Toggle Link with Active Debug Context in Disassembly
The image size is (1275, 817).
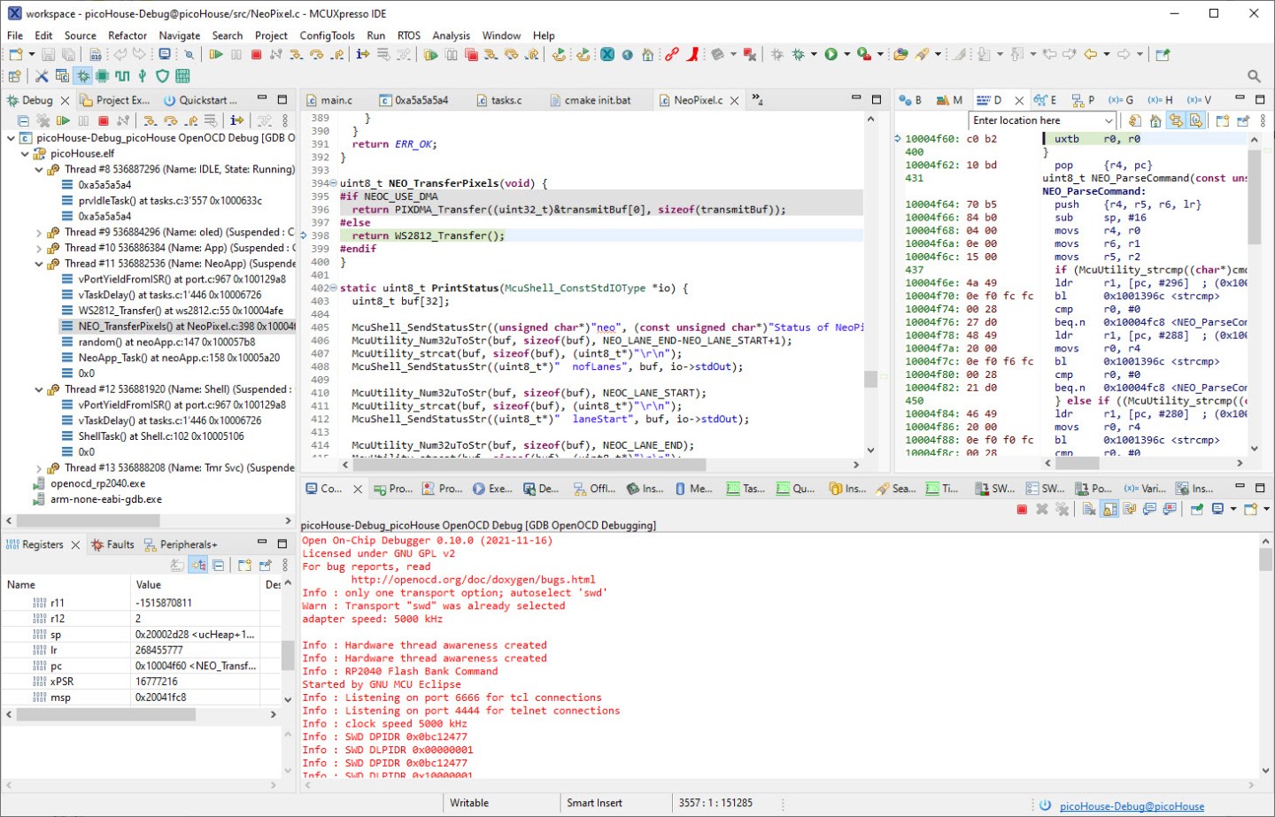[1176, 120]
